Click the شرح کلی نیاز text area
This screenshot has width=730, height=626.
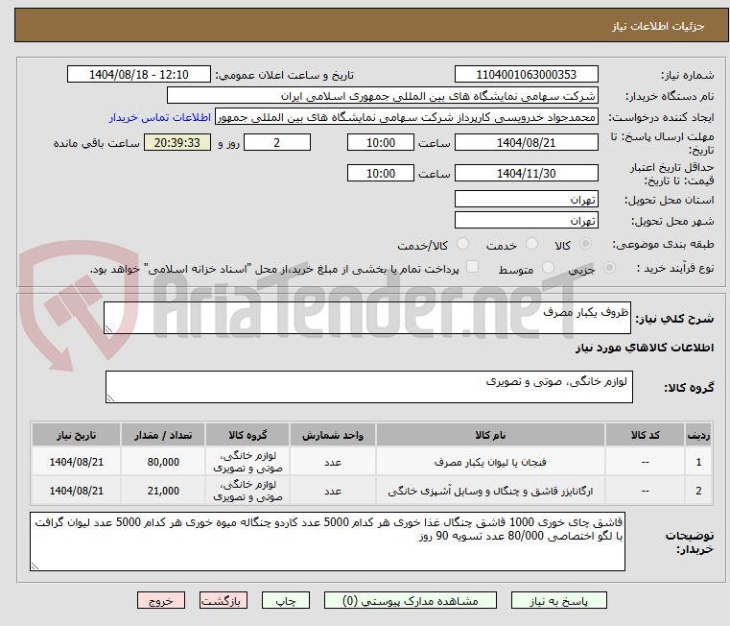pos(366,318)
